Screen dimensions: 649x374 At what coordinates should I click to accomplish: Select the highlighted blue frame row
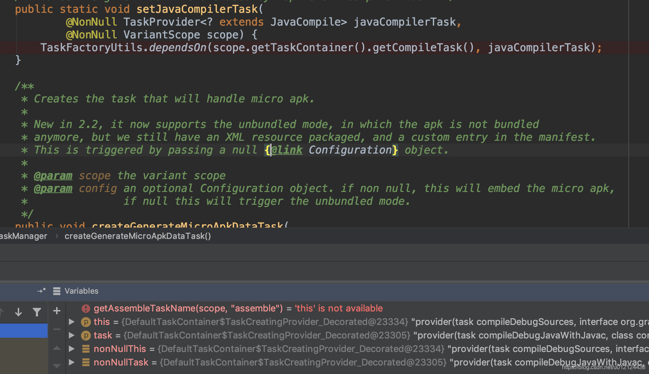[x=23, y=330]
